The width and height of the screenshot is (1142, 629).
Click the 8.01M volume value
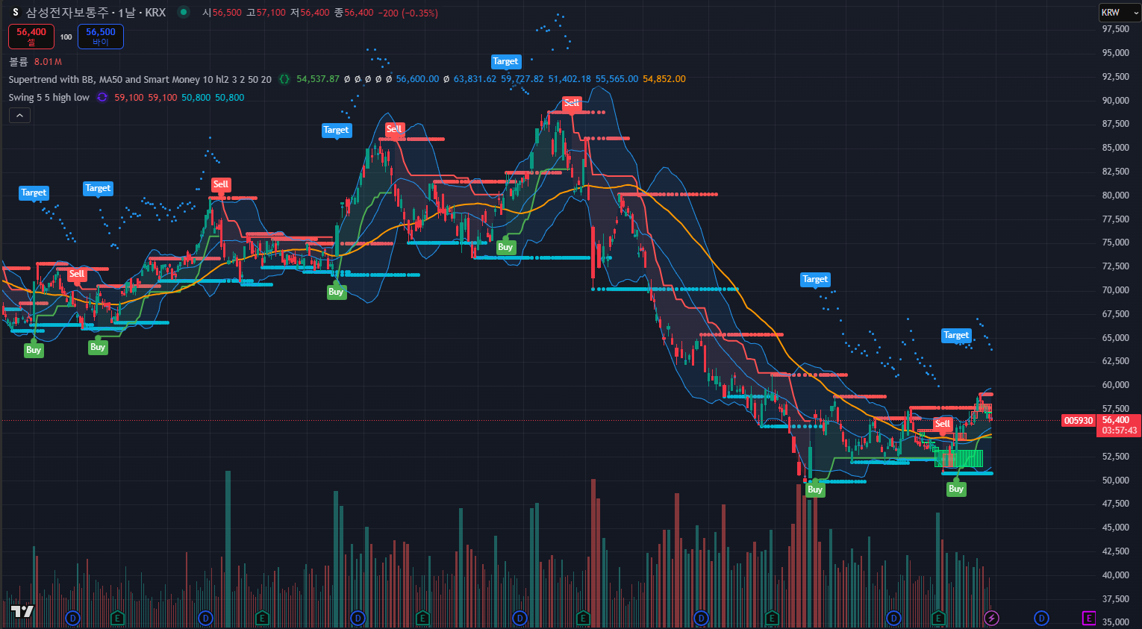[x=48, y=62]
